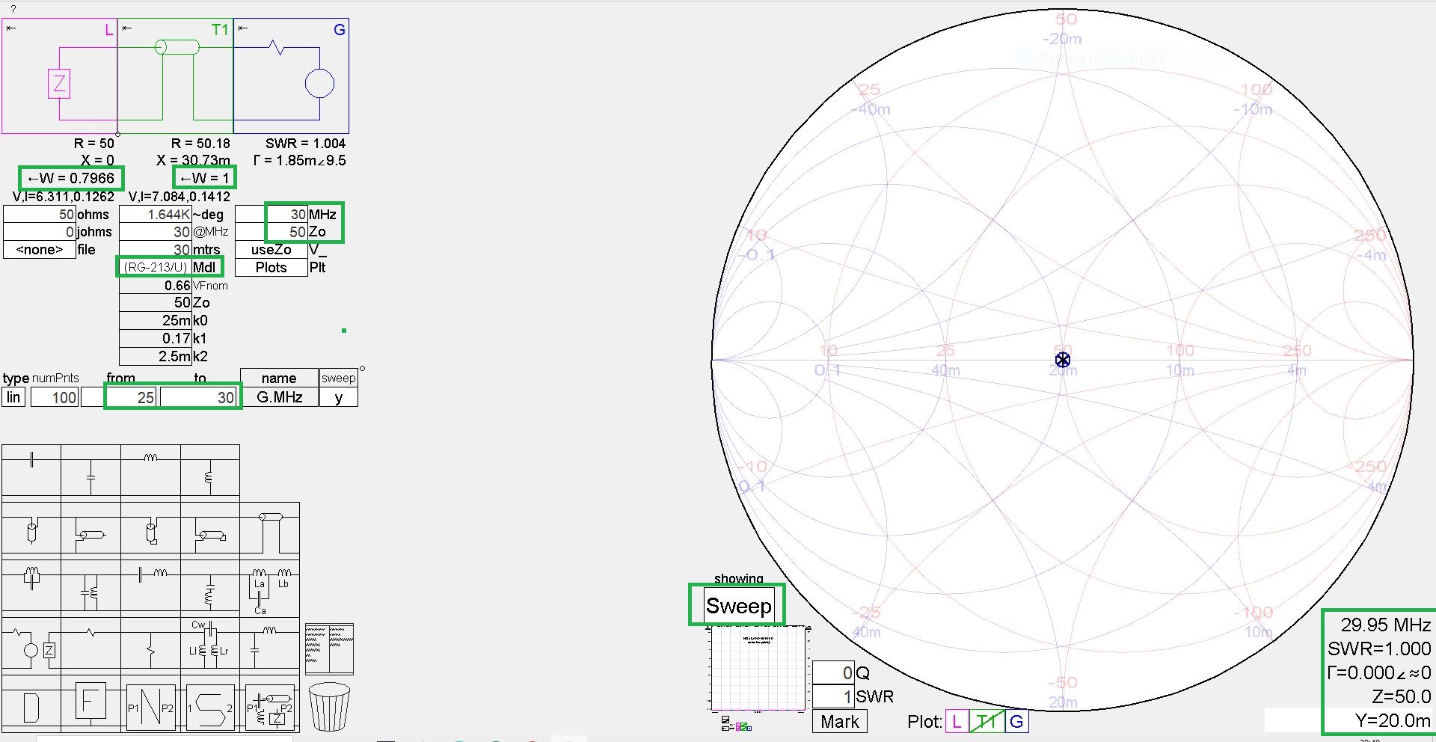Open the <none> file selector for load
The image size is (1436, 742).
point(39,250)
